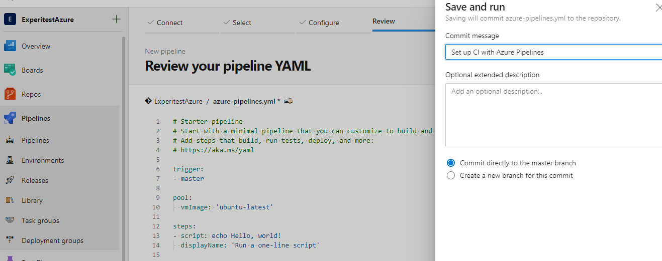Click inside the Commit message field
662x261 pixels.
click(553, 52)
